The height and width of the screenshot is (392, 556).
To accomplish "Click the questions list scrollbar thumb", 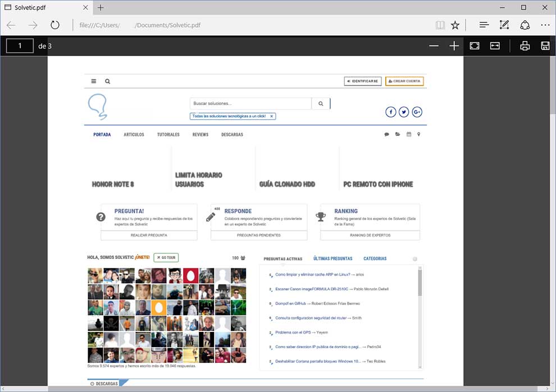I will point(420,282).
